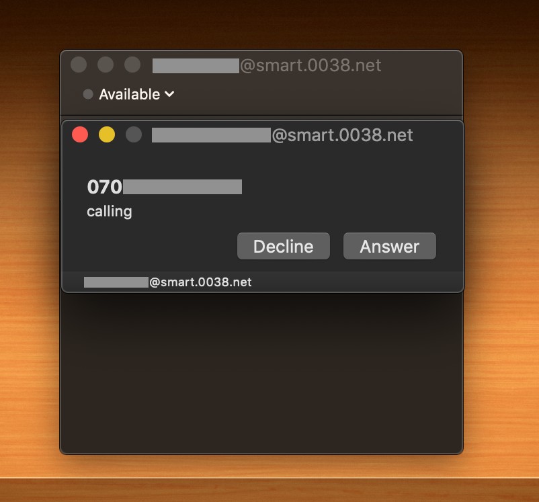Click the blank space right of Available status
Screen dimensions: 539x502
[x=318, y=94]
